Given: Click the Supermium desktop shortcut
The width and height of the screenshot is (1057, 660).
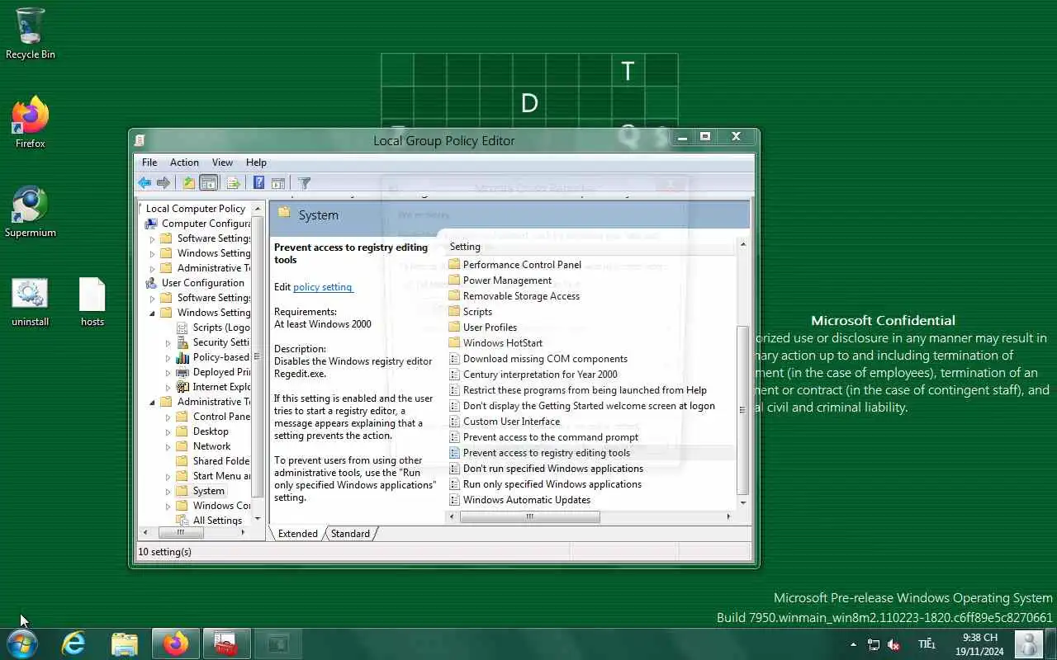Looking at the screenshot, I should [30, 212].
